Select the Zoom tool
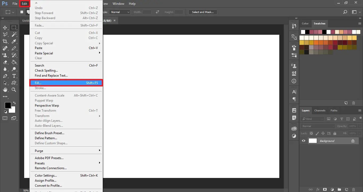 click(14, 90)
